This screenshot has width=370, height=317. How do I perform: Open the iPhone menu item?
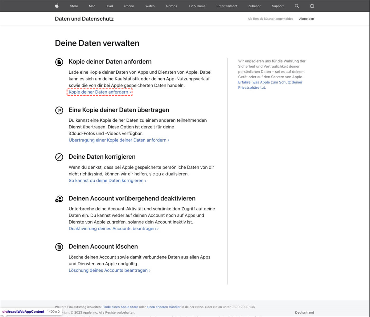tap(129, 6)
